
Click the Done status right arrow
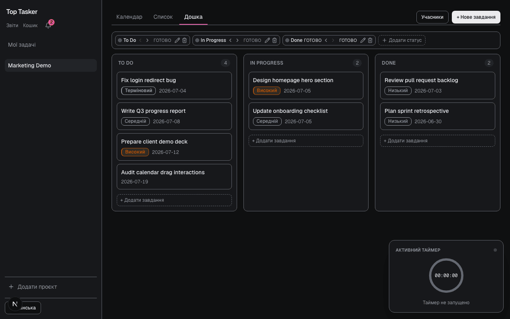pos(333,40)
